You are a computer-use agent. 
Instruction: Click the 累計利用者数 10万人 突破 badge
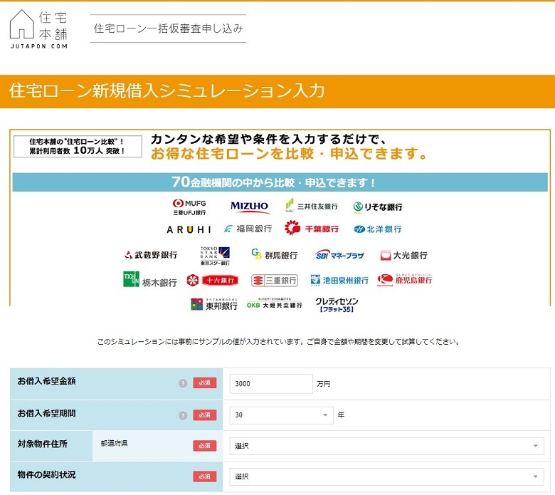pos(78,146)
